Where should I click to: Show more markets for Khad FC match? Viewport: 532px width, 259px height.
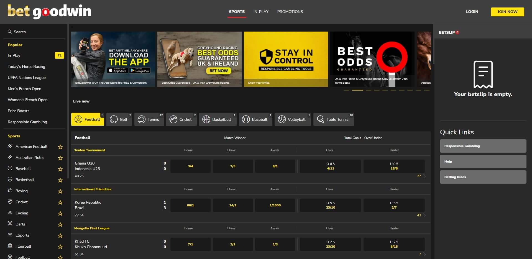422,254
